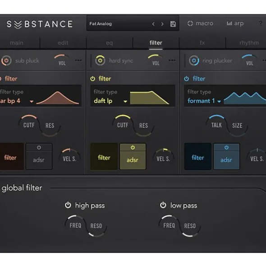Toggle ring plucker filter power
This screenshot has height=267, width=266.
tap(187, 79)
